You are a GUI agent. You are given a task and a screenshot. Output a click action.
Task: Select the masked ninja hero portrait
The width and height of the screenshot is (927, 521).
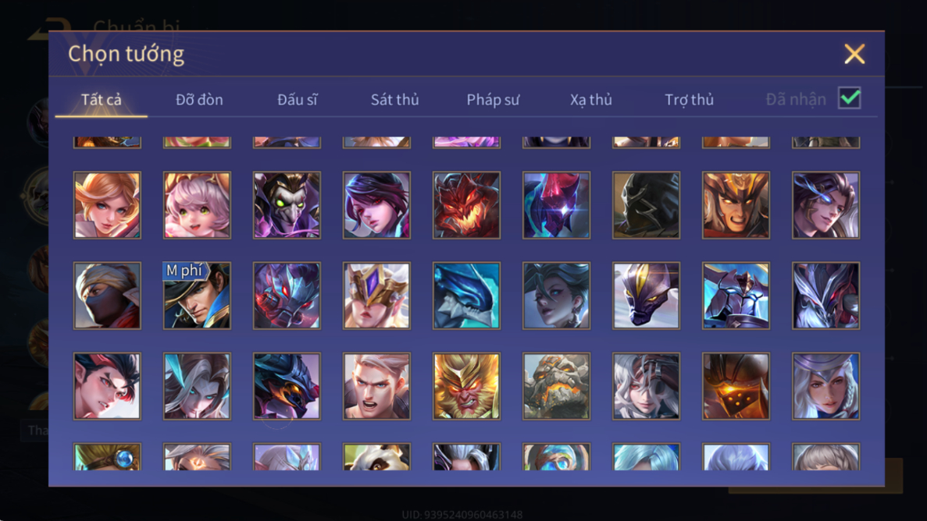[107, 296]
